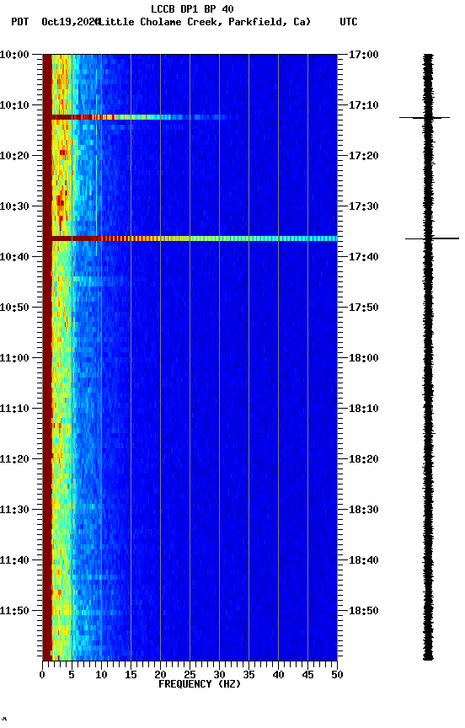Click the 17:00 UTC time label
The width and height of the screenshot is (465, 728).
[364, 55]
